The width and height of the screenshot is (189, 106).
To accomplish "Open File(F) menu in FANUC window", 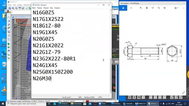I will tap(9, 5).
